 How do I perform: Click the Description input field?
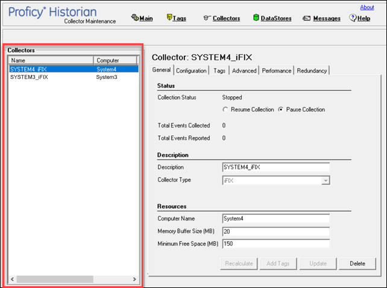click(x=276, y=167)
